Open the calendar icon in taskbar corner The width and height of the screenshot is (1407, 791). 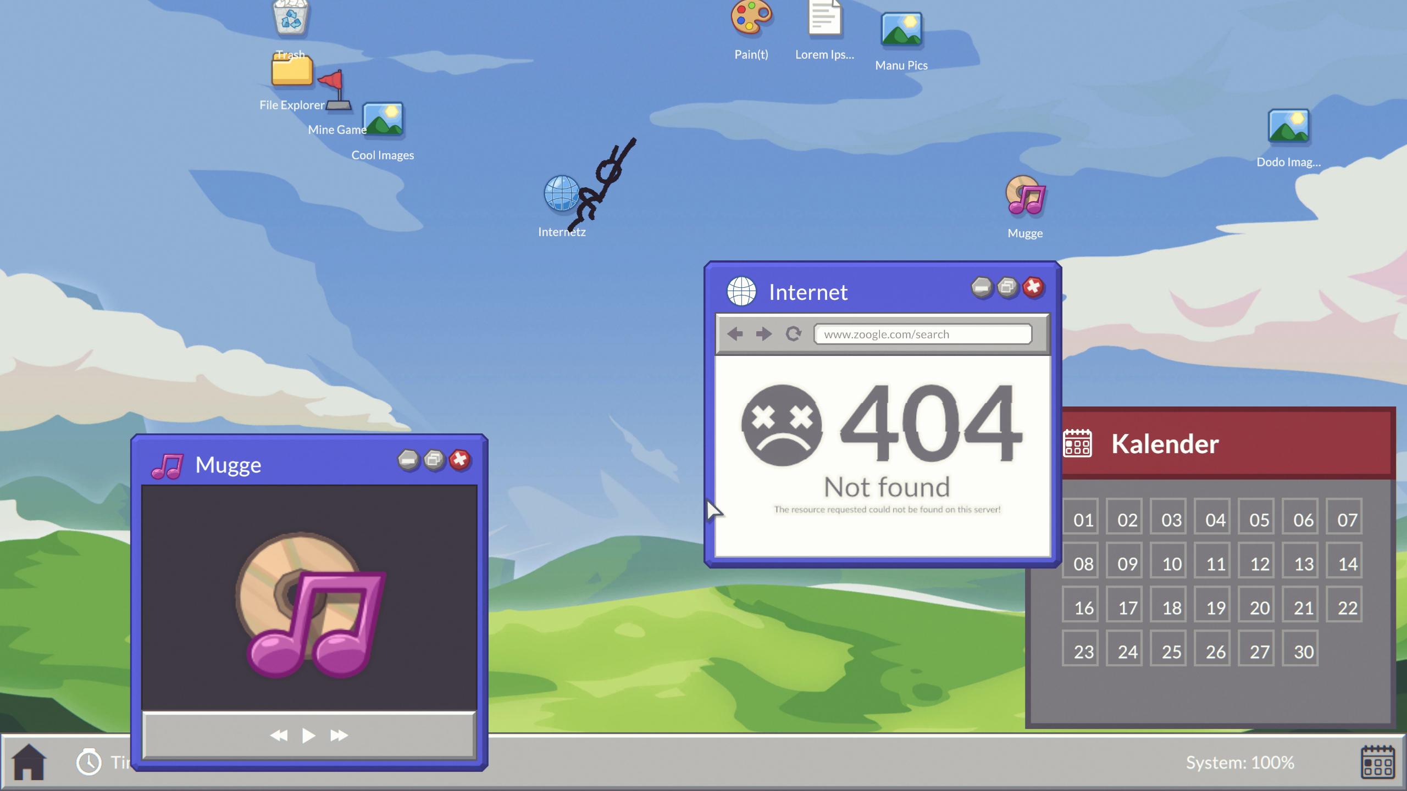[1377, 762]
